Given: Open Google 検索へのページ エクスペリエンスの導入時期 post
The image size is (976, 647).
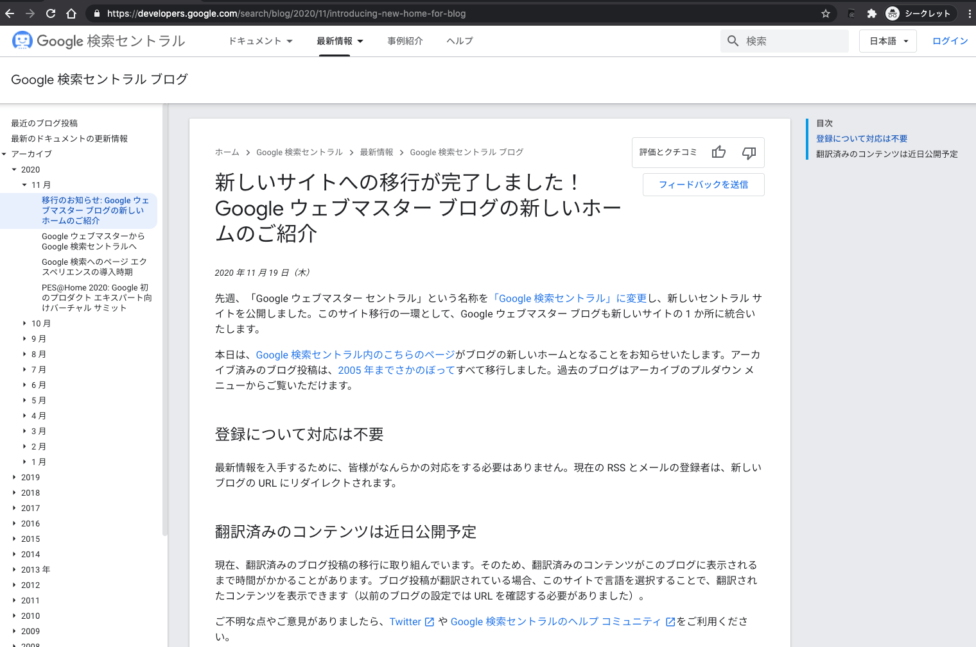Looking at the screenshot, I should (94, 267).
